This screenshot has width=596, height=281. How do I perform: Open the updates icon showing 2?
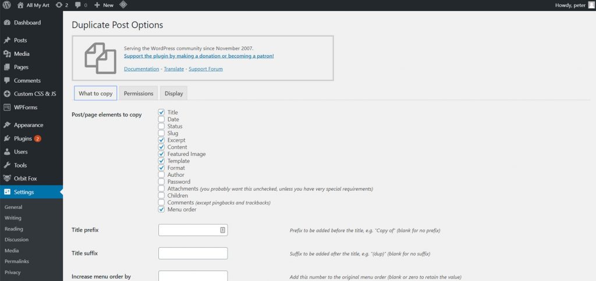(x=62, y=5)
